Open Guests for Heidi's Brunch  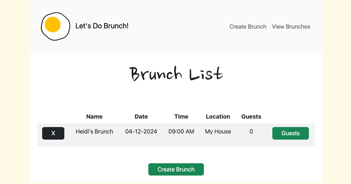[x=290, y=133]
